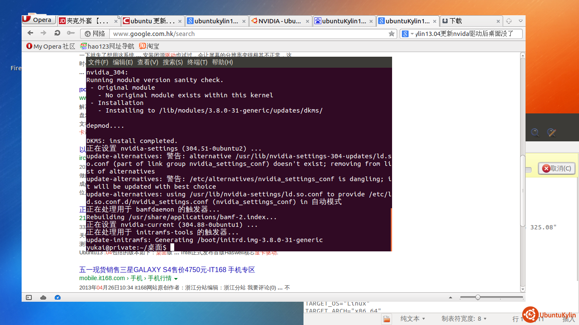Open the Opera Link cloud icon
The image size is (579, 325).
click(43, 297)
